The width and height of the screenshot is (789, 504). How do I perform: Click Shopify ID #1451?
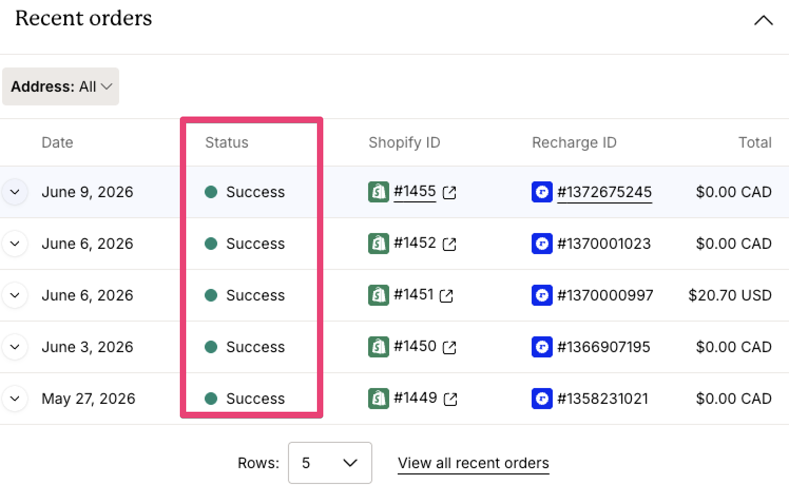(x=413, y=295)
